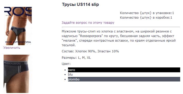
Task: Click the product title Трусы US114 slip
Action: (80, 4)
